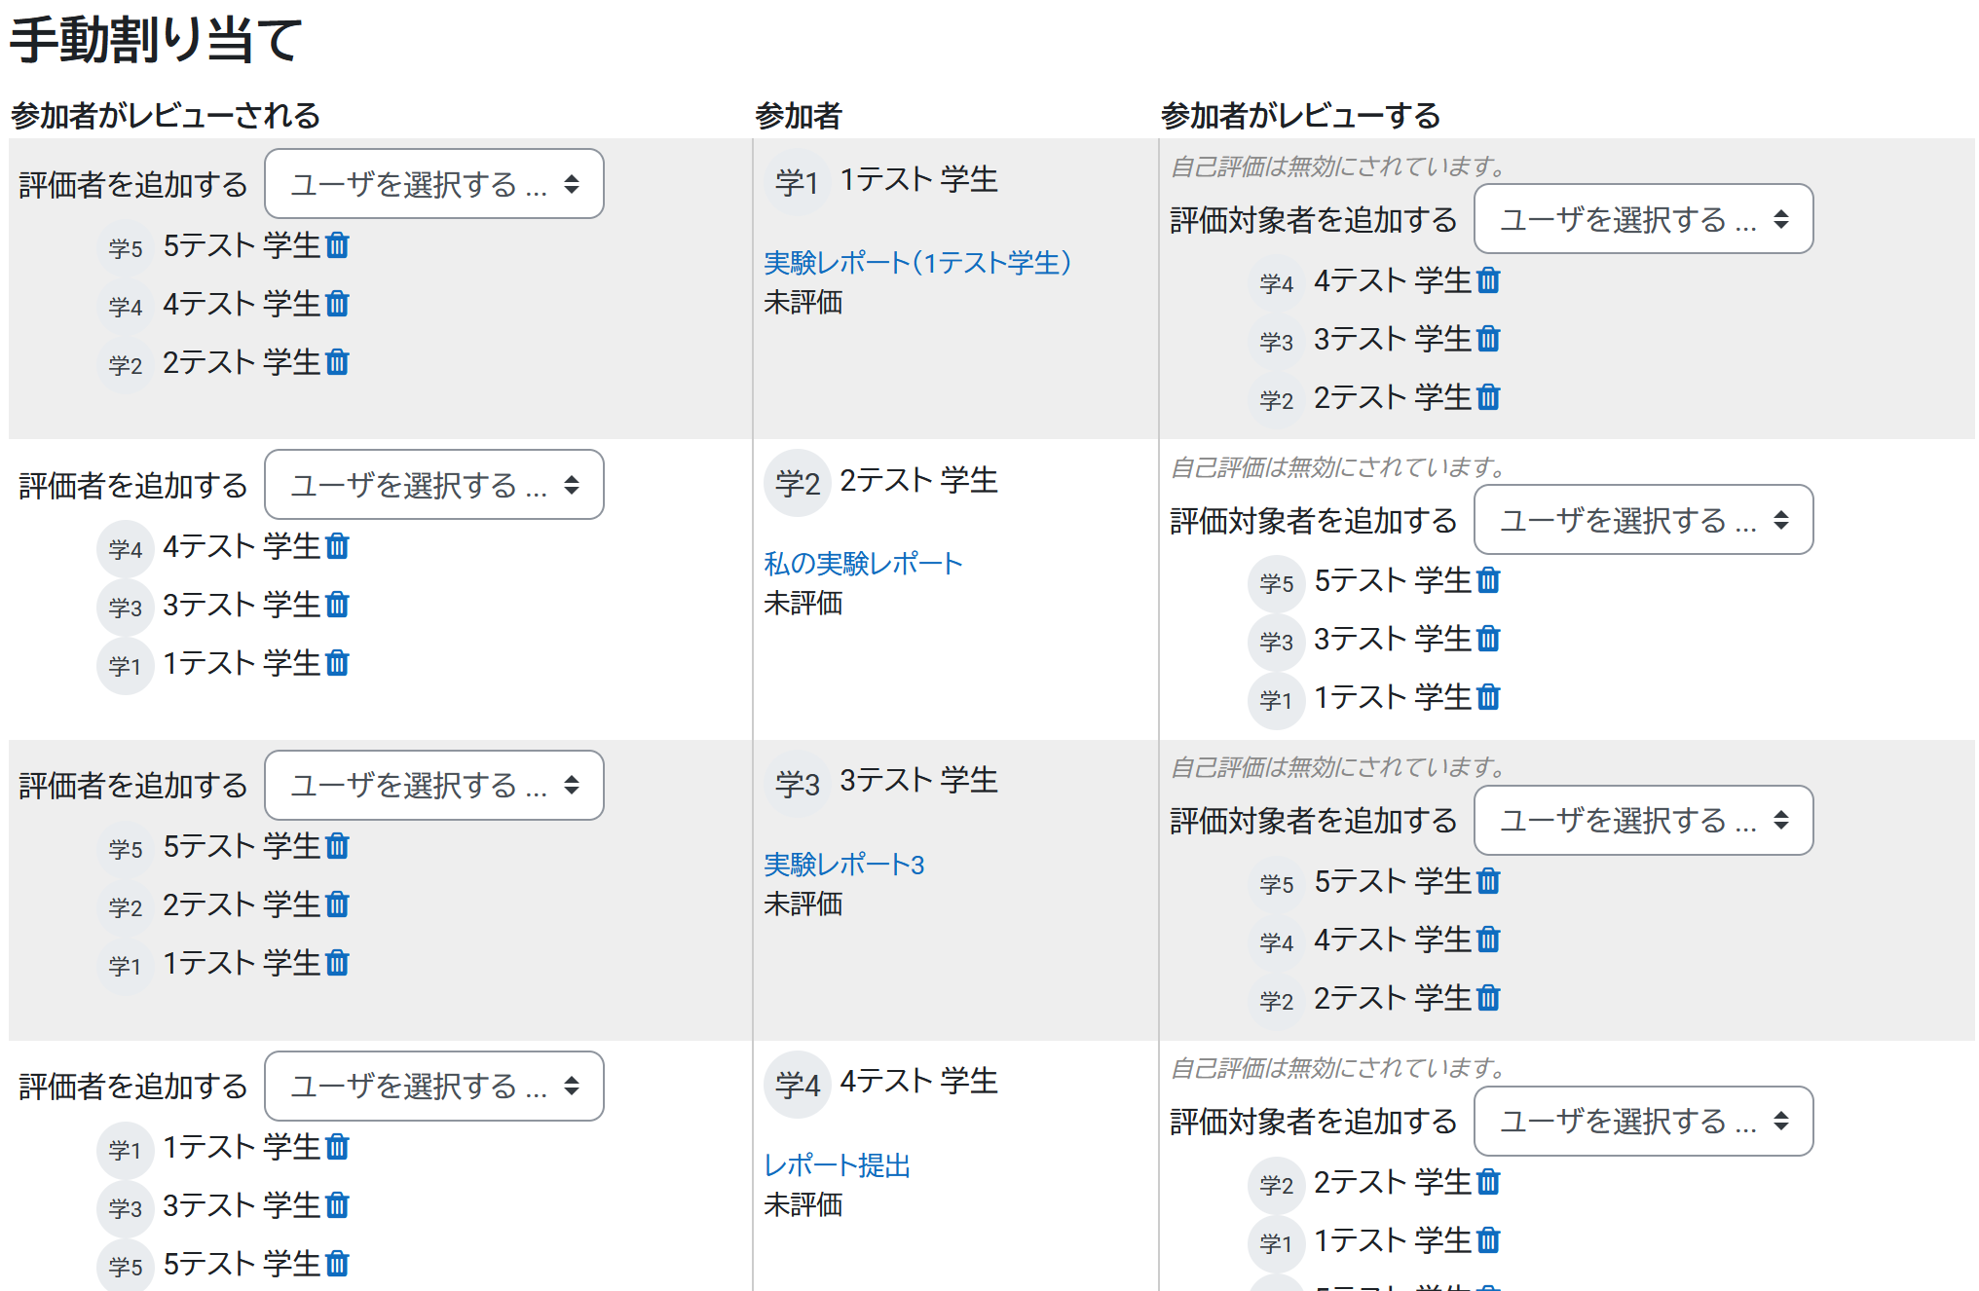Screen dimensions: 1979x1291
Task: Open 評価対象者を追加する dropdown for 3テスト 学生
Action: (1644, 820)
